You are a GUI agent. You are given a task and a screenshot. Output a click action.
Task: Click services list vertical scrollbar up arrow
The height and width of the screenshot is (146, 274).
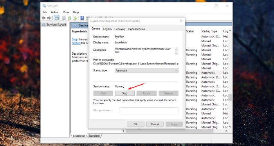point(230,31)
